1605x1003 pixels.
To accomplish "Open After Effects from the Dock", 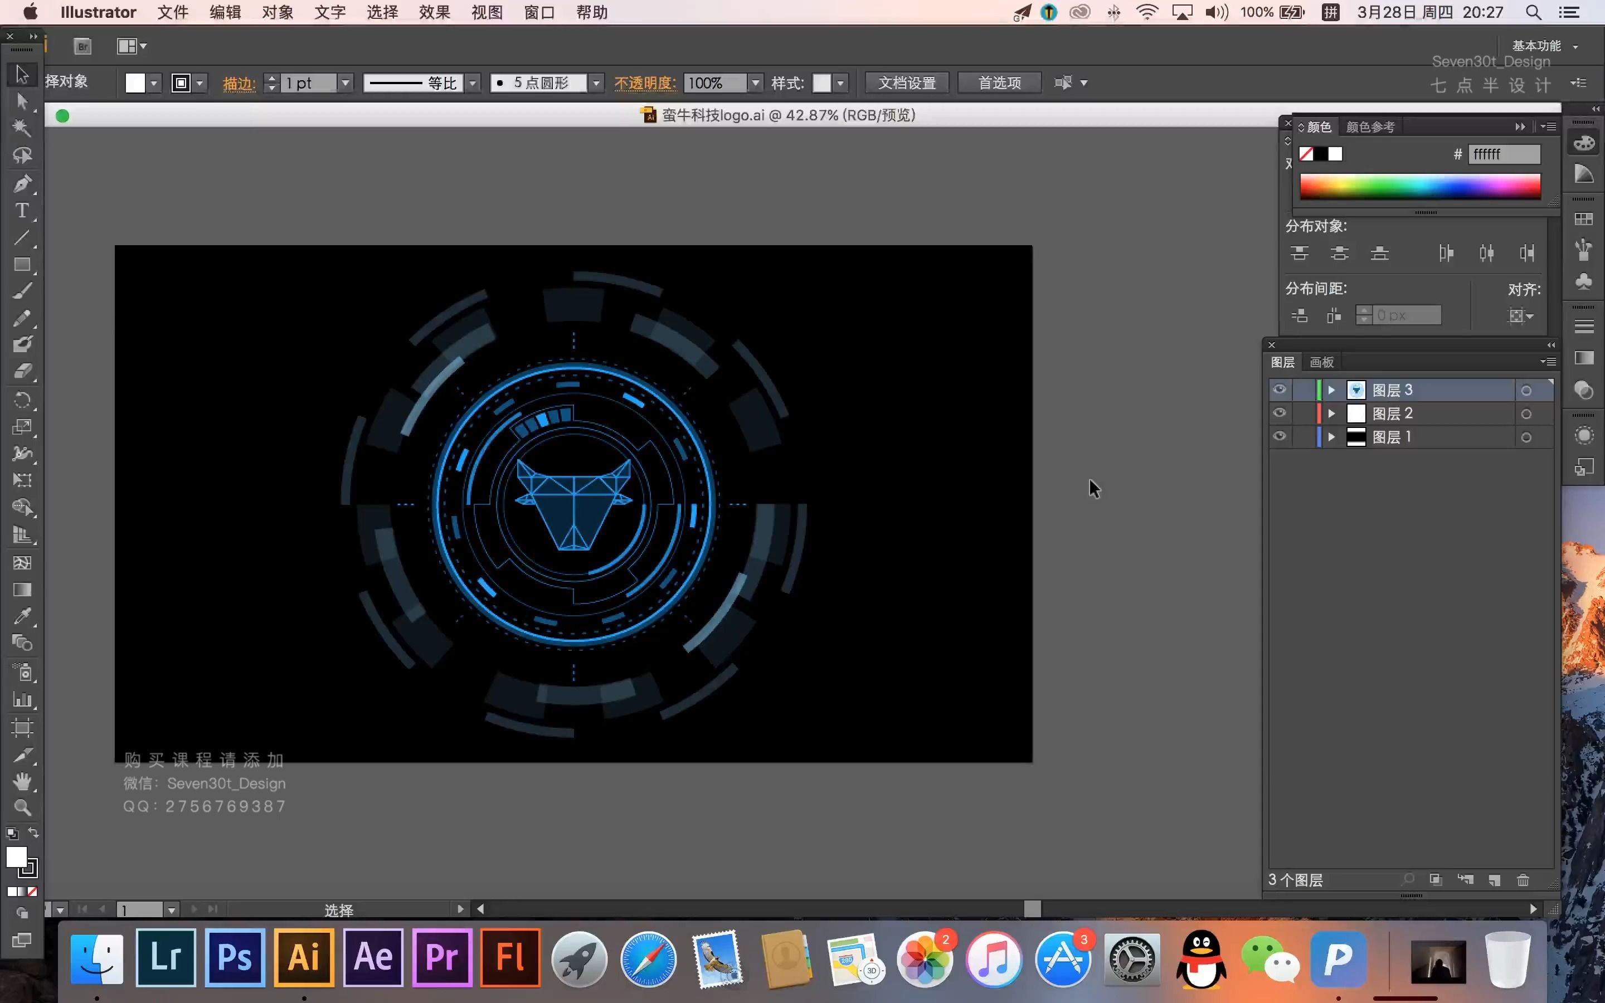I will point(373,957).
